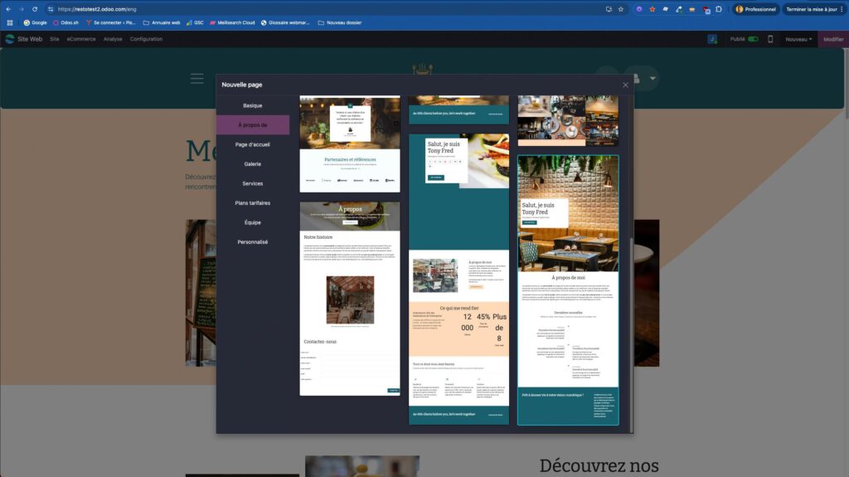This screenshot has width=849, height=477.
Task: Open site information icon in address bar
Action: [x=51, y=9]
